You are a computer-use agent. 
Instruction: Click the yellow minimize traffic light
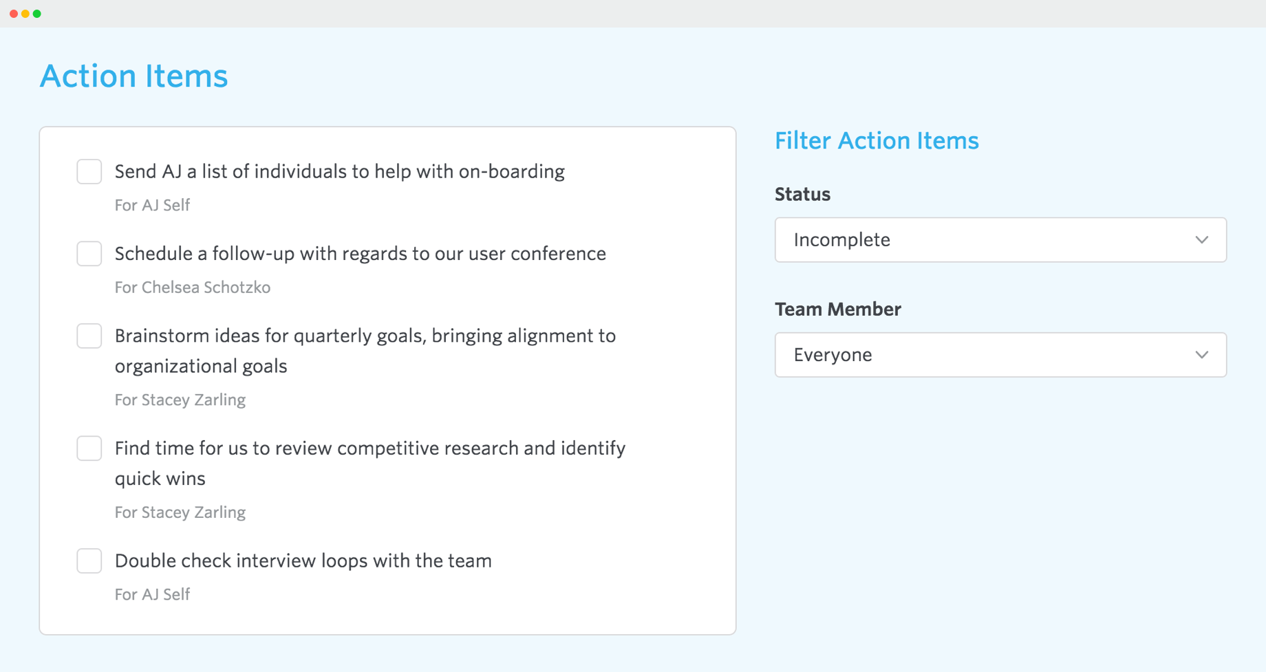point(26,12)
